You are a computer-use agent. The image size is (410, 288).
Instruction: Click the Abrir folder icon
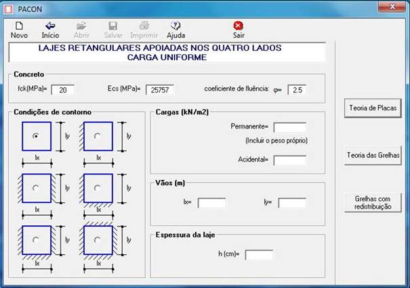[x=81, y=26]
